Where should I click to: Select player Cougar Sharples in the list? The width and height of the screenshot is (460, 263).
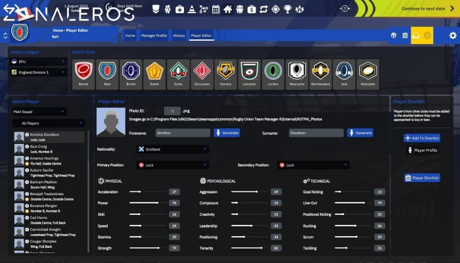click(x=49, y=244)
